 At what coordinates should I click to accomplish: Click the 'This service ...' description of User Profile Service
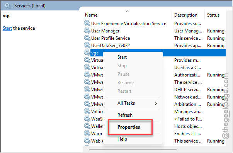tap(188, 38)
